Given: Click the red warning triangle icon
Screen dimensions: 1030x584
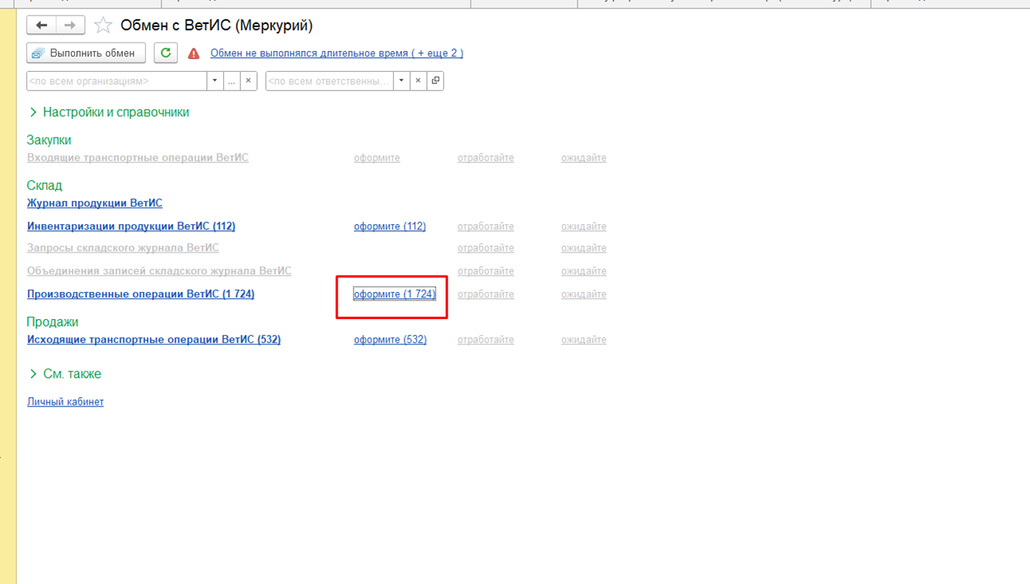Looking at the screenshot, I should tap(194, 53).
